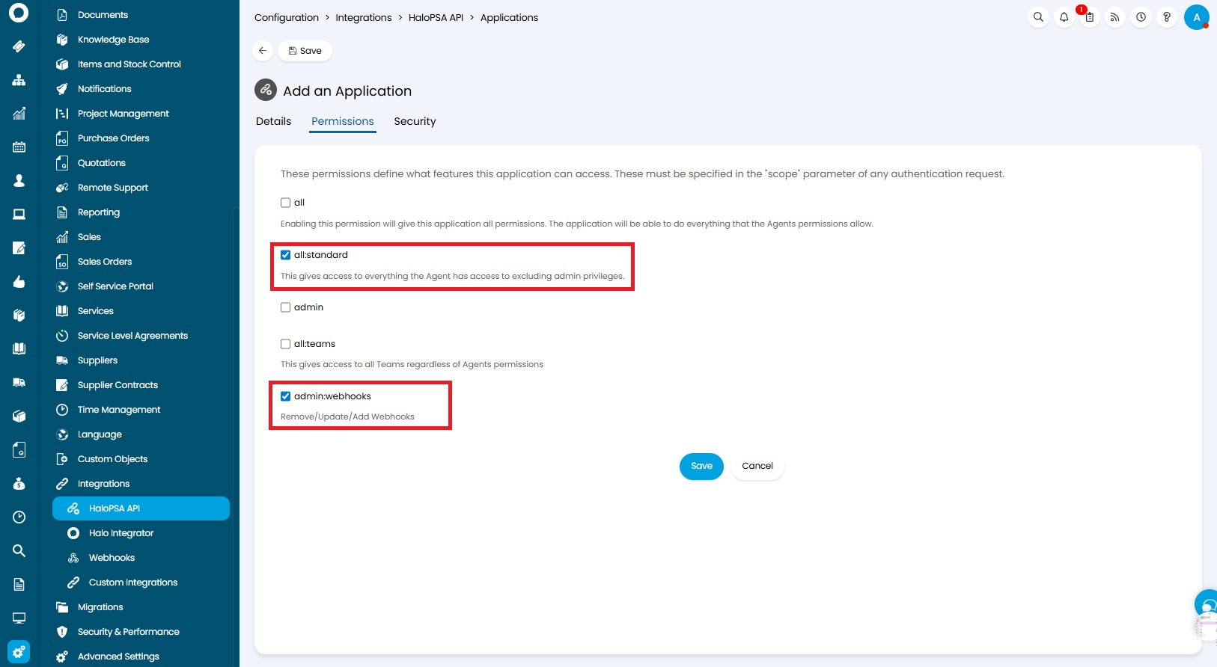Enable the 'all' permission checkbox

coord(285,203)
